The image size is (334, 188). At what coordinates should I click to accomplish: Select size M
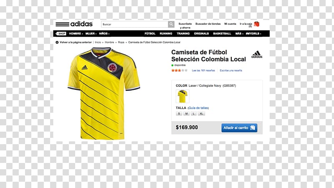[x=186, y=114]
